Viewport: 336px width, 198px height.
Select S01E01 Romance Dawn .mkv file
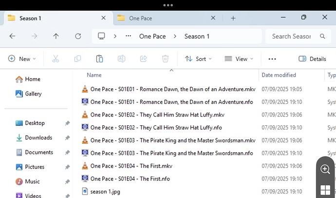coord(168,89)
